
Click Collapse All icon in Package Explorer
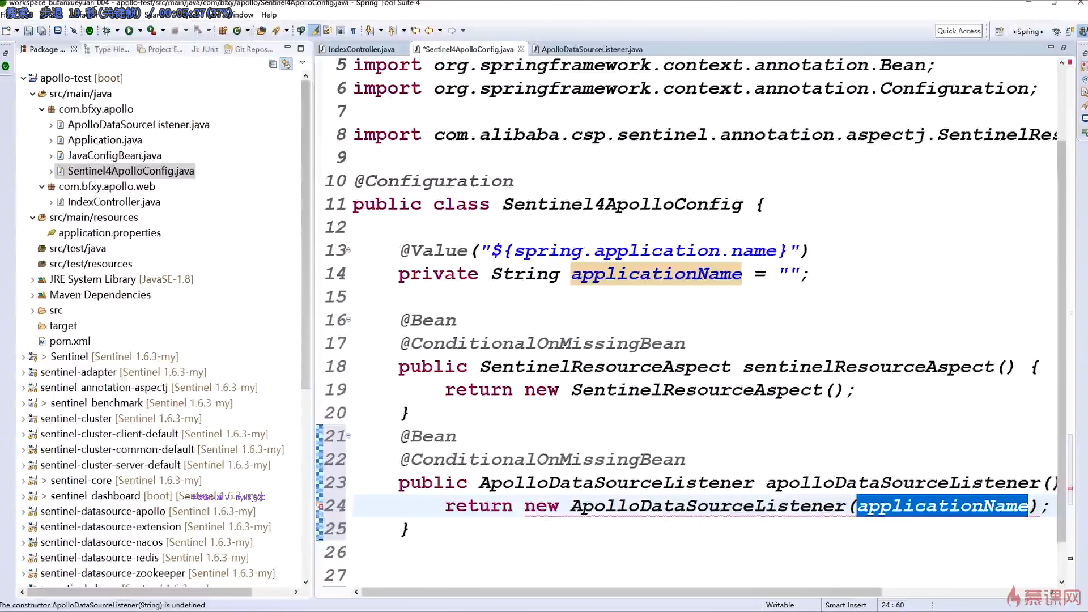pos(273,64)
